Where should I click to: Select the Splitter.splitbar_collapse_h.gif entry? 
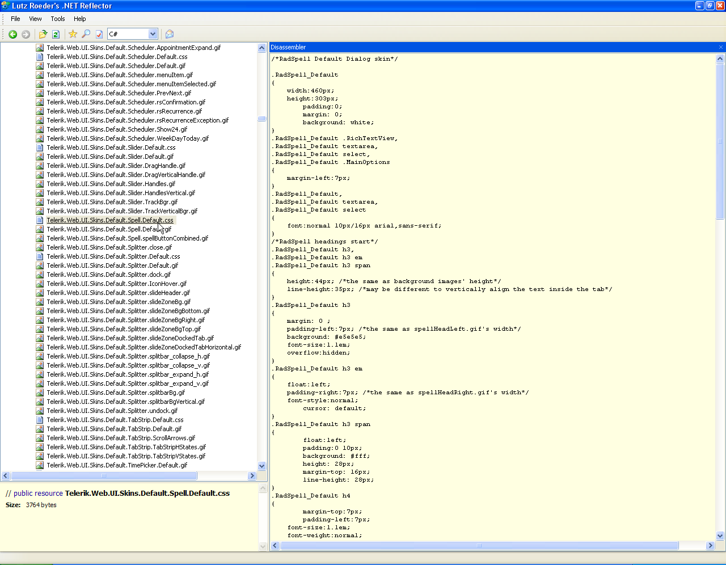pos(128,356)
